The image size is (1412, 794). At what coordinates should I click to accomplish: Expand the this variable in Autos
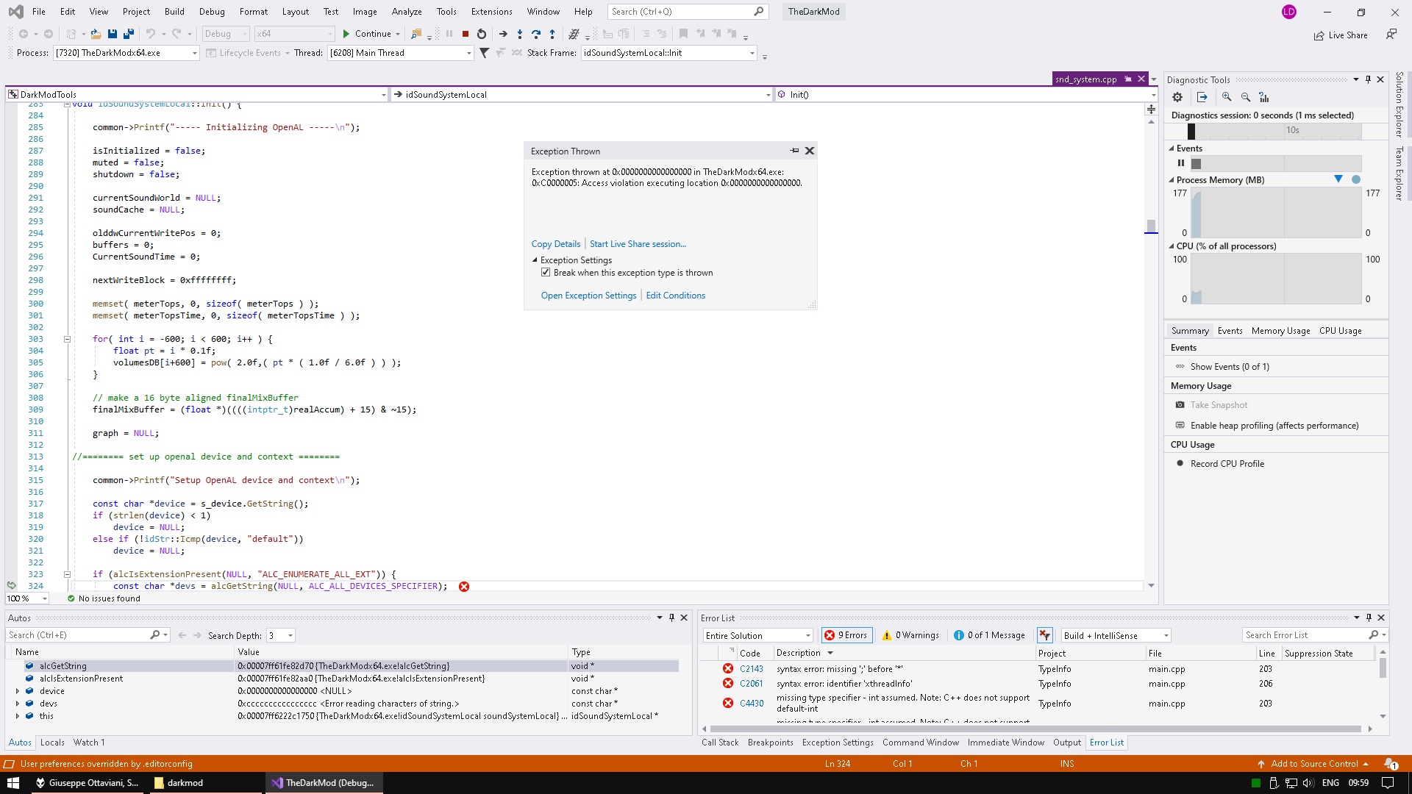[x=18, y=716]
